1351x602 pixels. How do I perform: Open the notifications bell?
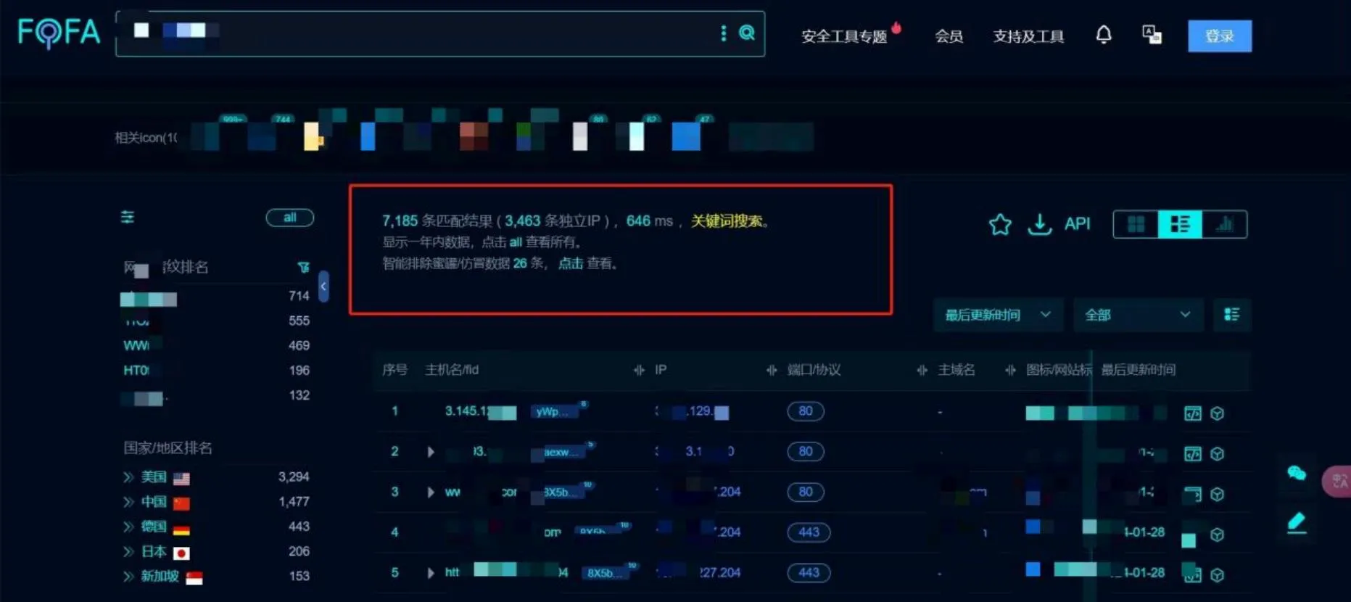[x=1103, y=35]
